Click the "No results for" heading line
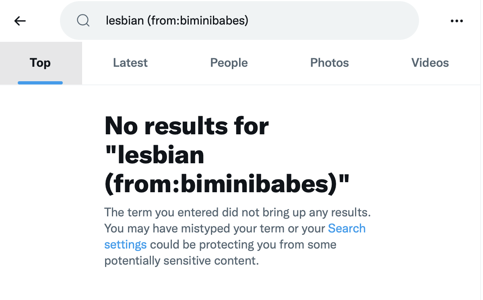 [x=186, y=126]
